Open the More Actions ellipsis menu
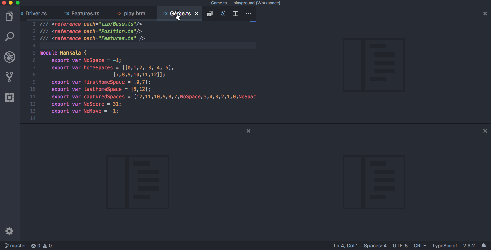Viewport: 491px width, 250px height. coord(249,13)
